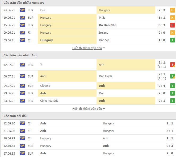
Task: Select the Anh vs Đức 2:0 score
Action: 162,93
